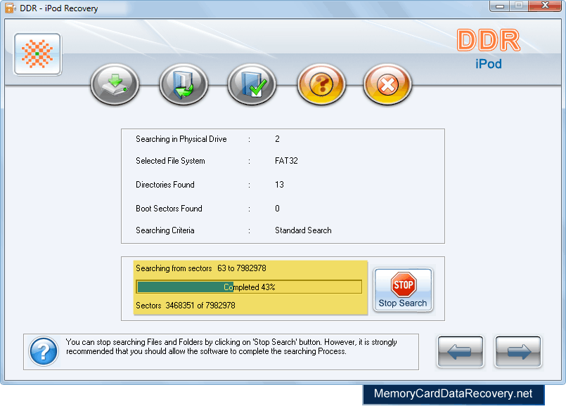The width and height of the screenshot is (566, 406).
Task: Click the drive download toolbar icon
Action: pos(115,84)
